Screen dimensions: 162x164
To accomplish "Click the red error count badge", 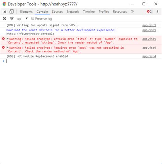I will tap(149, 12).
